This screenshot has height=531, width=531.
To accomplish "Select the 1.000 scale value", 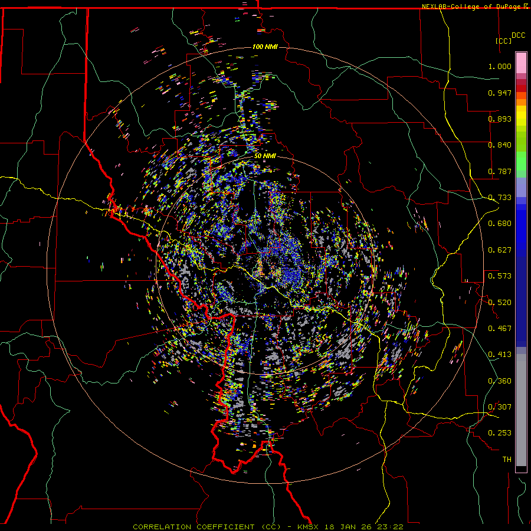I will pyautogui.click(x=500, y=66).
